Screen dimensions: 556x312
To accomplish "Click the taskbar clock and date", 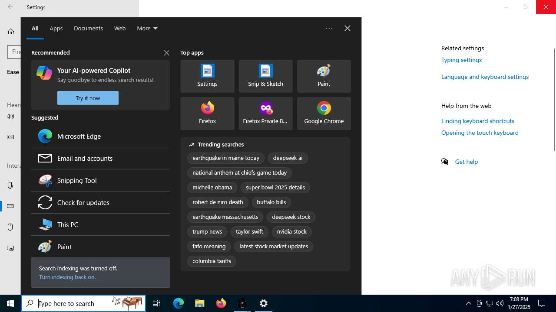I will 520,303.
